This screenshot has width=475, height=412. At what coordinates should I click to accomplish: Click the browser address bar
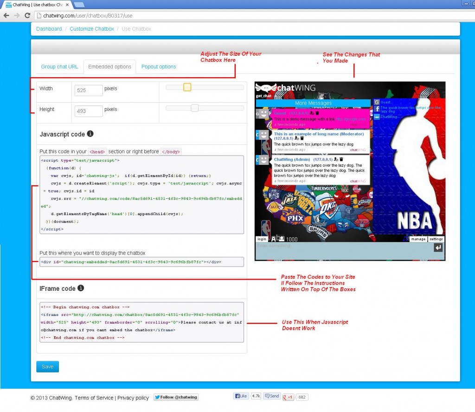point(255,15)
